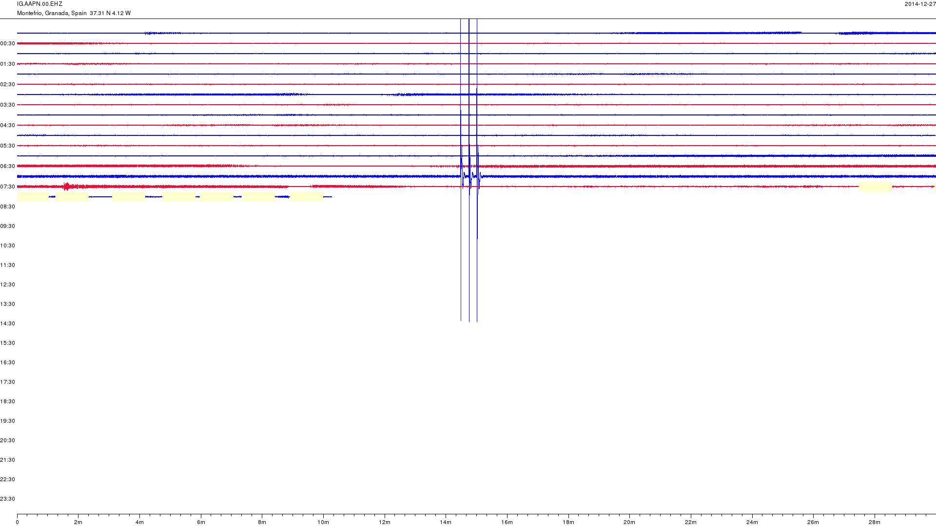Click the 6m axis tick label

point(201,522)
